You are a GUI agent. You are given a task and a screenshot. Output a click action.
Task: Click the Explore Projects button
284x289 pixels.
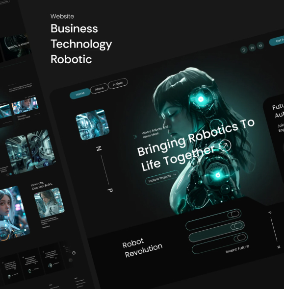(x=162, y=178)
